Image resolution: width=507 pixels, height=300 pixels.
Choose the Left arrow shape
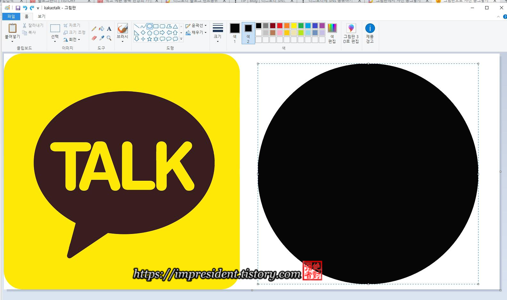[169, 33]
